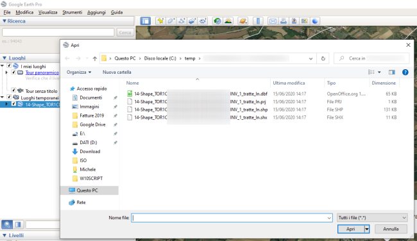Uncheck Luoghi temporanei checkbox
The width and height of the screenshot is (417, 241).
9,97
